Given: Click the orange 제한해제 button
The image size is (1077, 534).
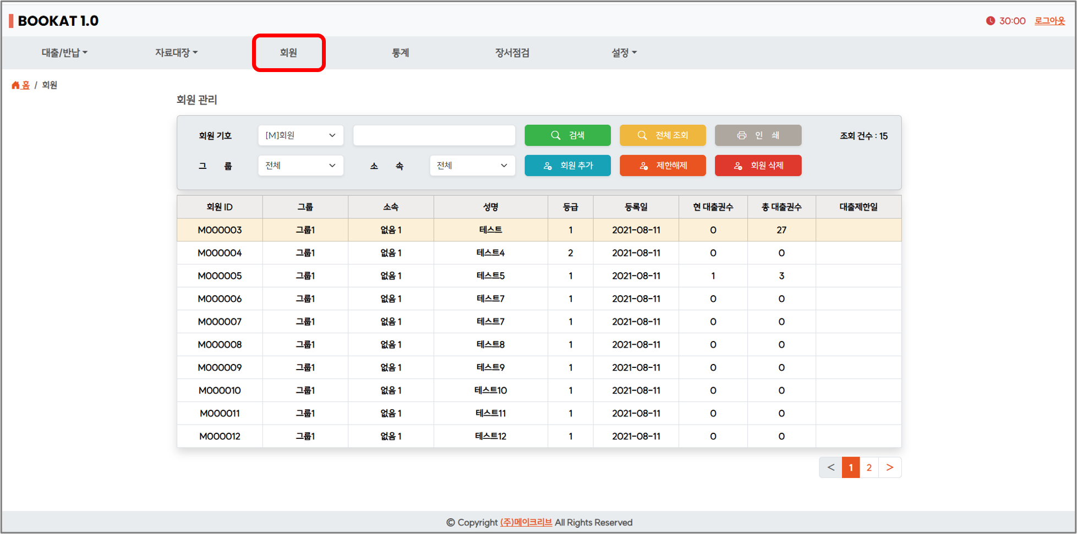Looking at the screenshot, I should [x=663, y=166].
